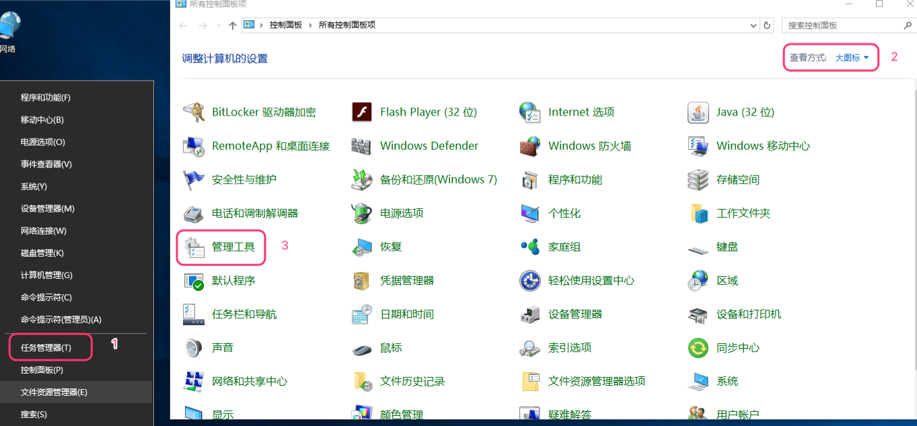Open the 同步中心 green icon
Screen dimensions: 917x426
point(698,348)
